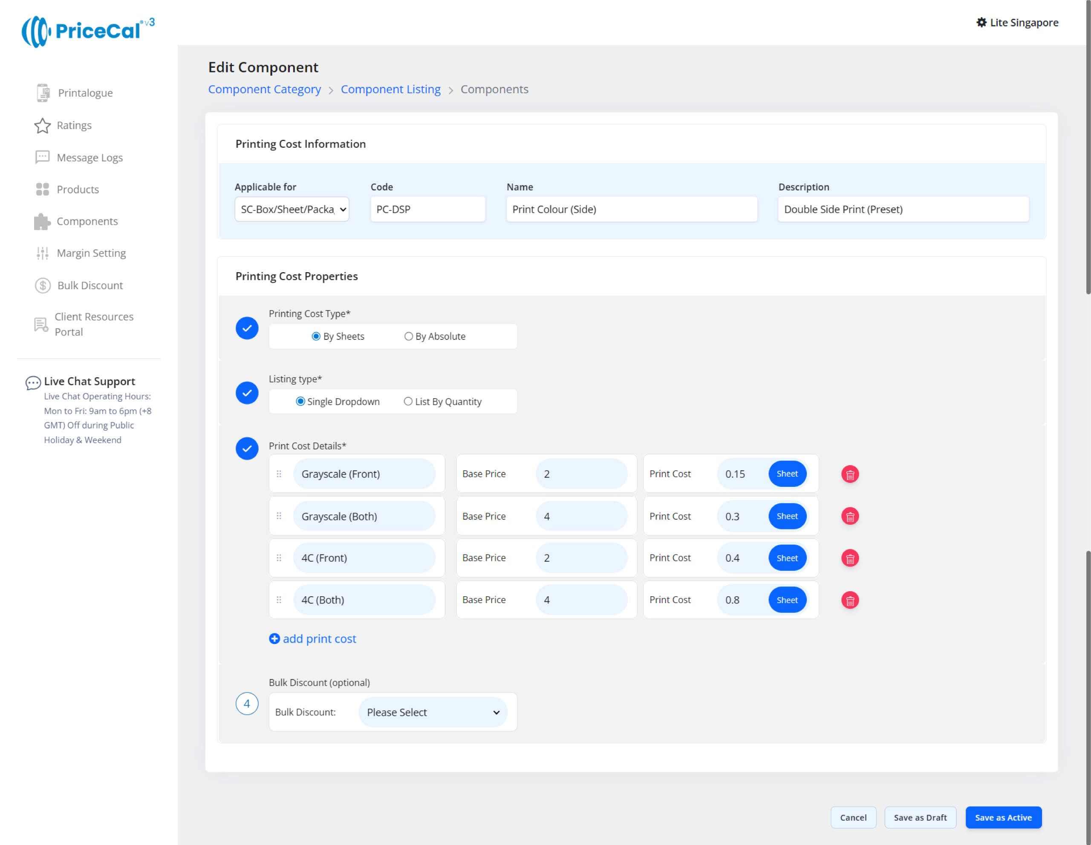Click the Description input field

coord(903,209)
